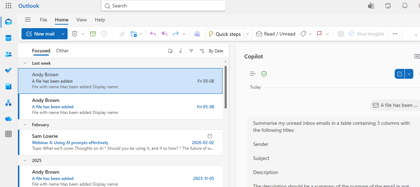
Task: Click the Categorize tag icon
Action: tap(303, 34)
